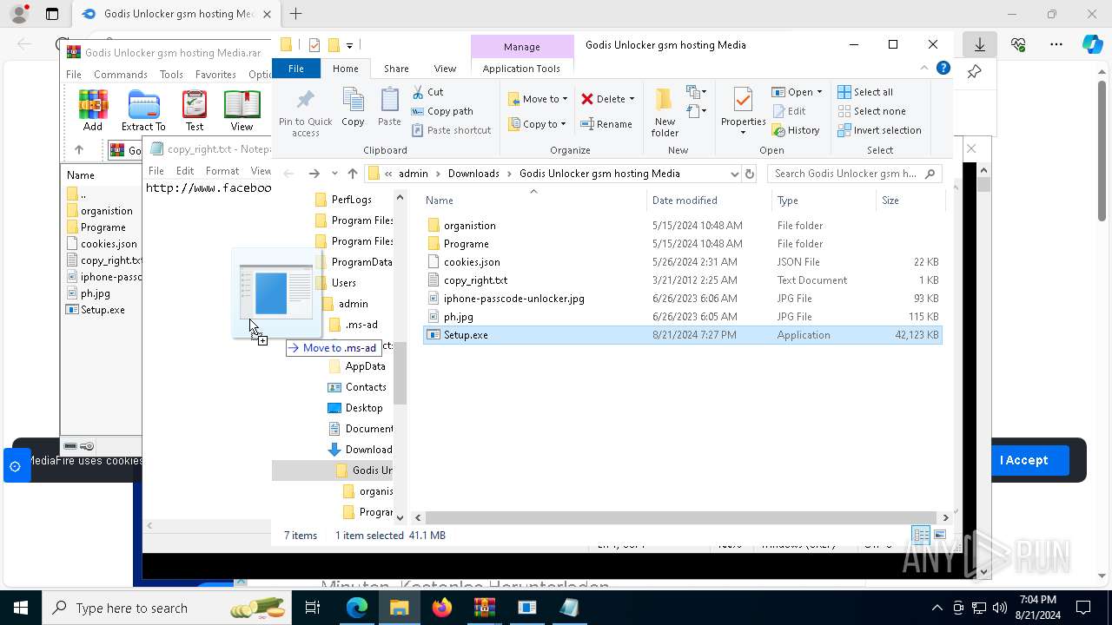1112x625 pixels.
Task: Click Select all in ribbon
Action: 865,92
